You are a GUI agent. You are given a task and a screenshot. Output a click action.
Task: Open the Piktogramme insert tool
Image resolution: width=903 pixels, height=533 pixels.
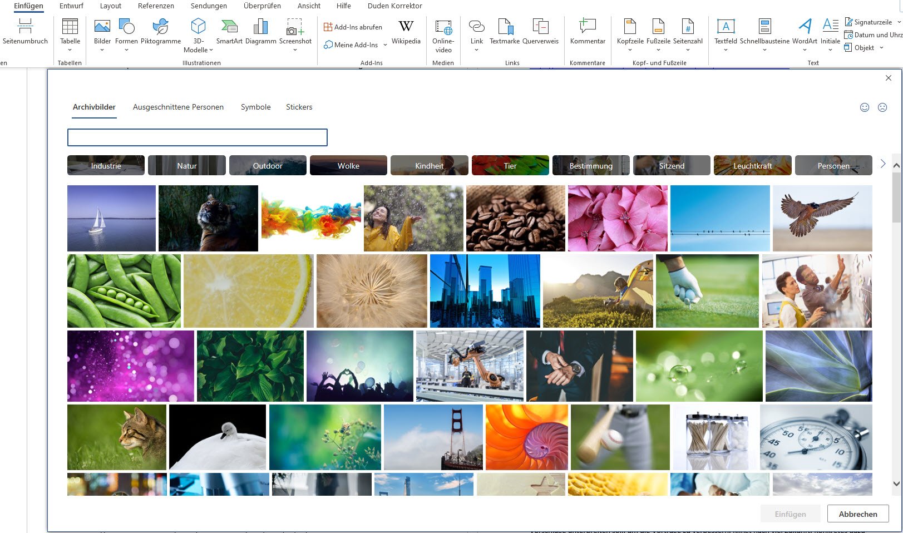click(161, 27)
